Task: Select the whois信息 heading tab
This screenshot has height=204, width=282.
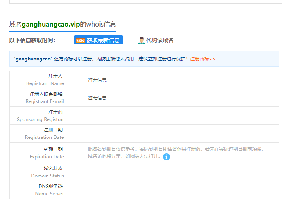Action: tap(63, 24)
